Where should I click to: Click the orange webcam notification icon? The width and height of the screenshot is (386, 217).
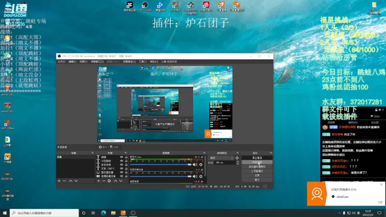tap(317, 194)
